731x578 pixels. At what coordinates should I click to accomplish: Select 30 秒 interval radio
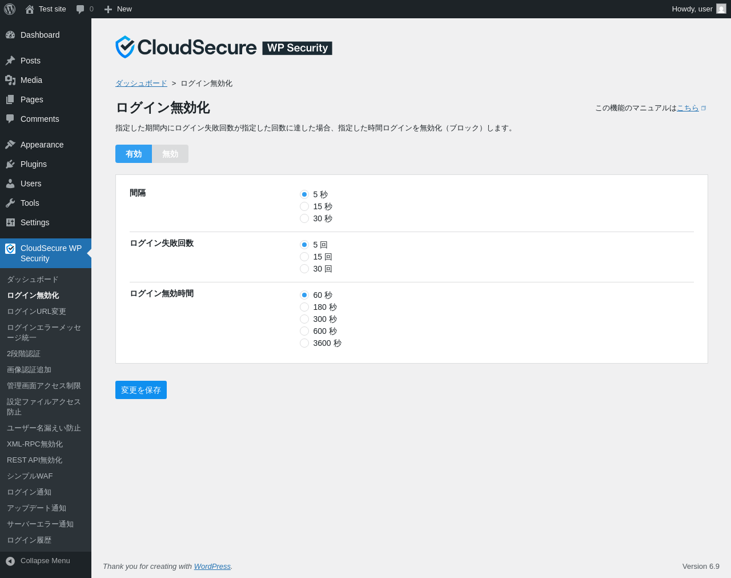pos(304,218)
